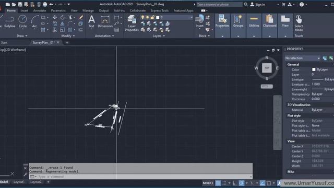The image size is (334, 188).
Task: Toggle the layer lock icon in Layers panel
Action: pyautogui.click(x=152, y=17)
